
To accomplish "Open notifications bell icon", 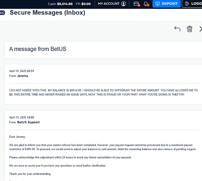I will (x=146, y=4).
